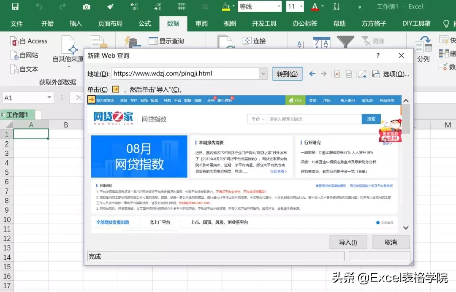Click the 连接 (Connections) ribbon command
Image resolution: width=456 pixels, height=292 pixels.
[254, 41]
